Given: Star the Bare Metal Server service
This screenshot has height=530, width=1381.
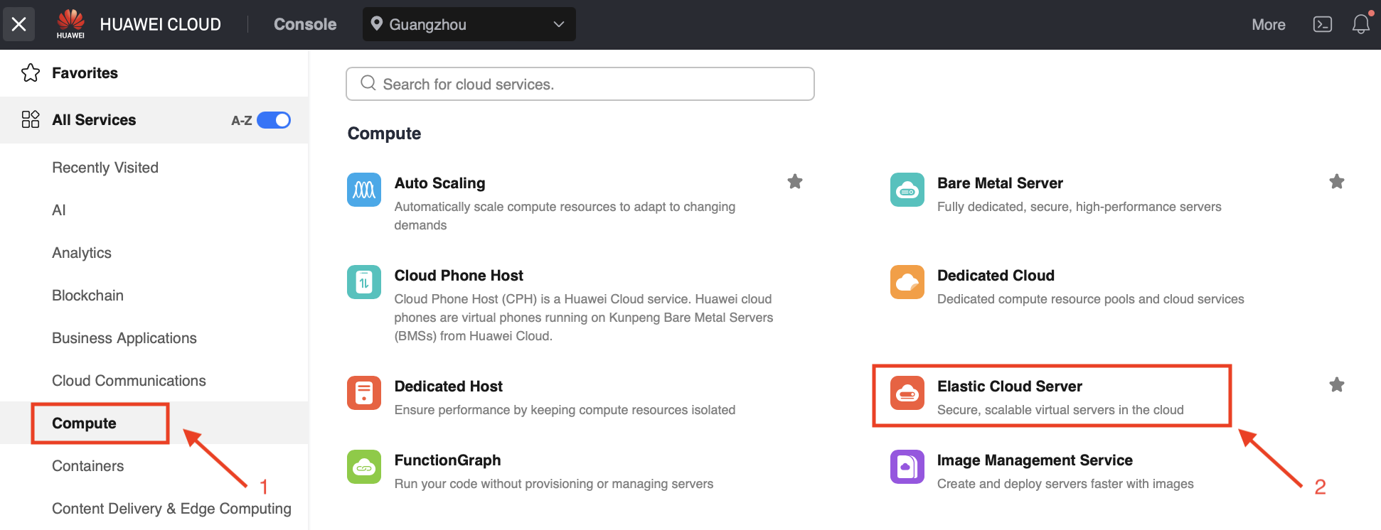Looking at the screenshot, I should pyautogui.click(x=1336, y=182).
